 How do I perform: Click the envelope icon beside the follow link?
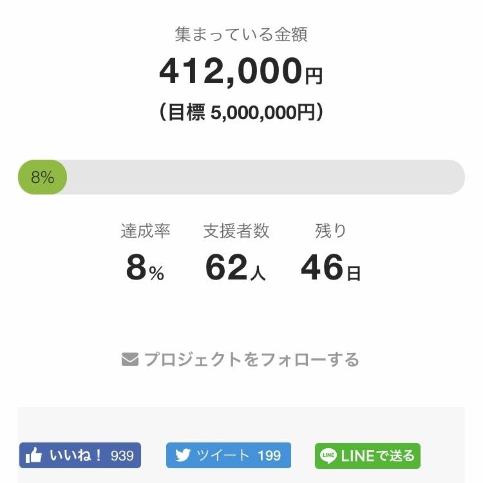click(x=130, y=359)
